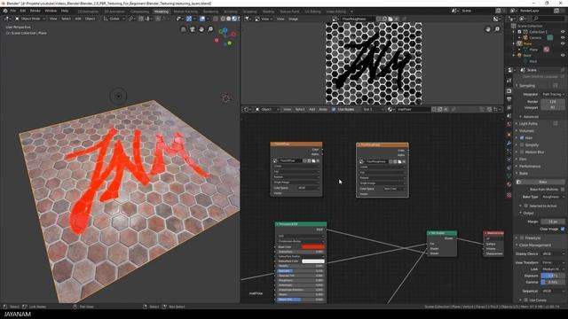Click the hand icon in the image editor
This screenshot has height=319, width=568.
(x=488, y=29)
